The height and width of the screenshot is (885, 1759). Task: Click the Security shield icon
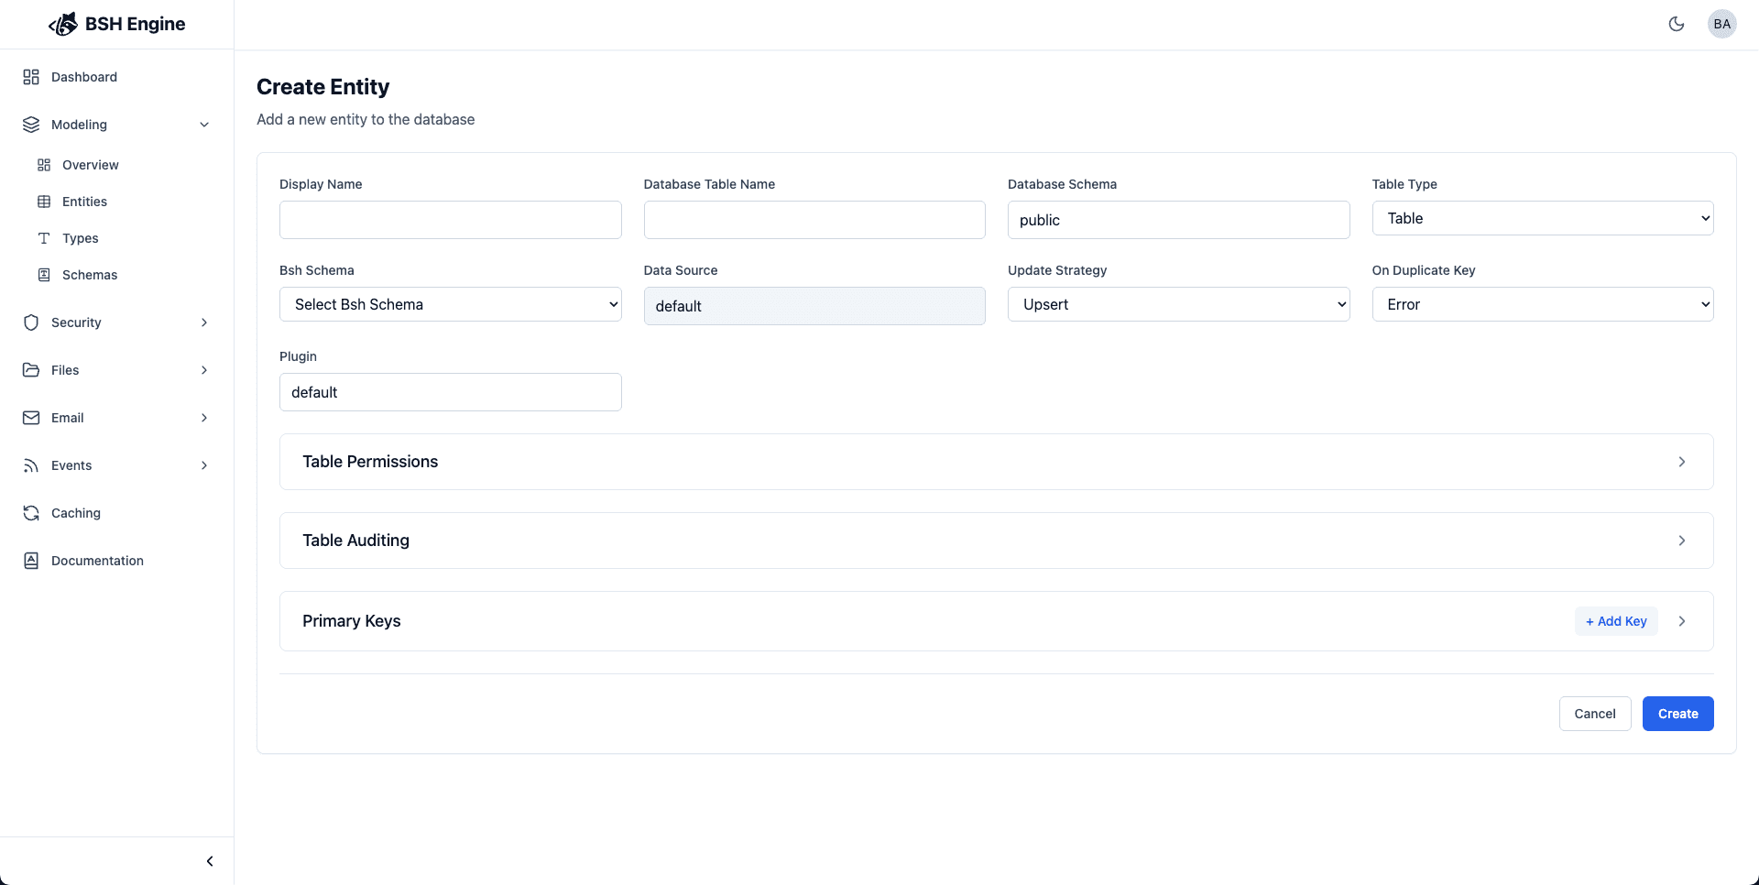point(31,322)
